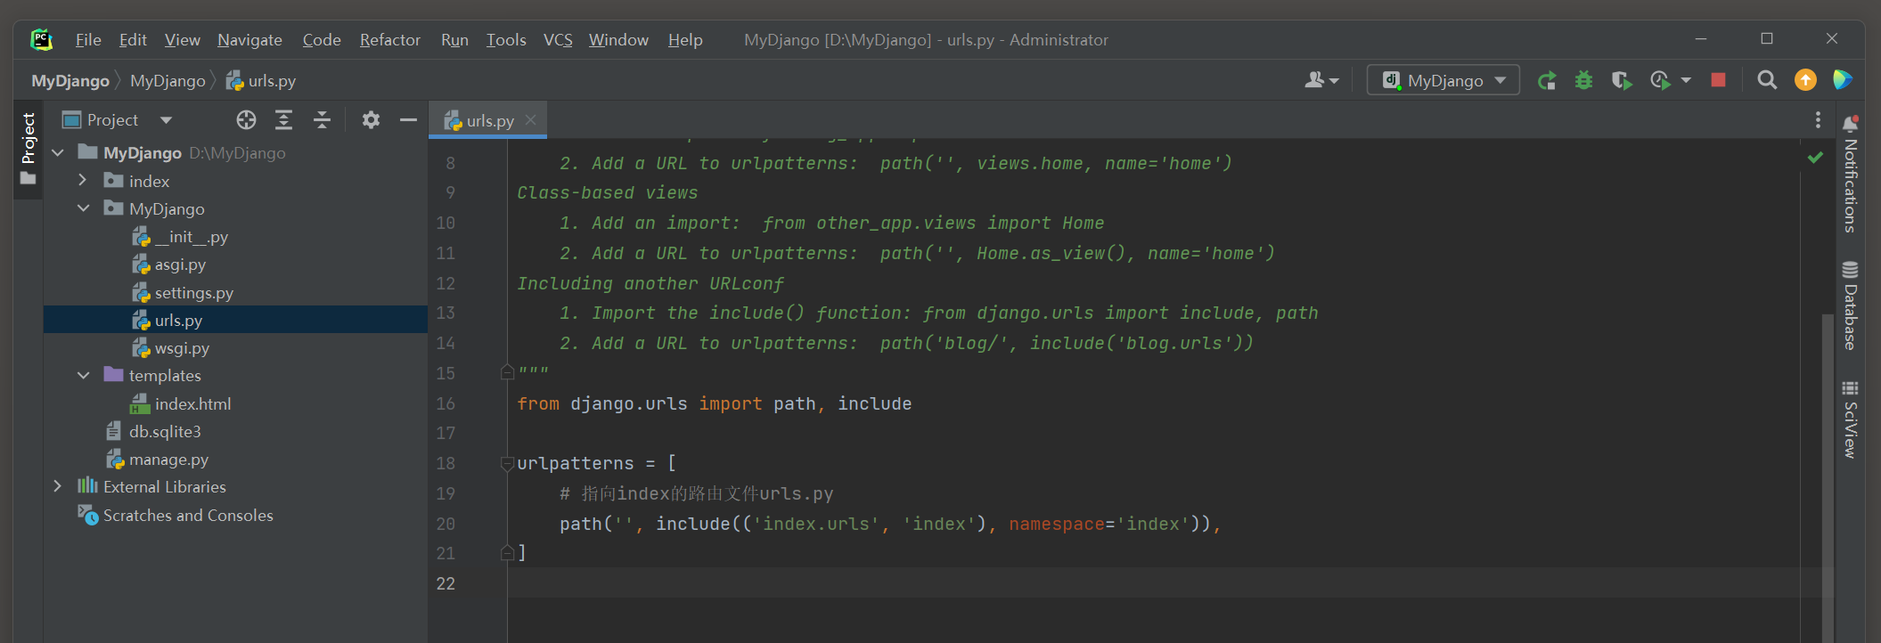This screenshot has height=643, width=1881.
Task: Open the Edit menu
Action: [x=133, y=40]
